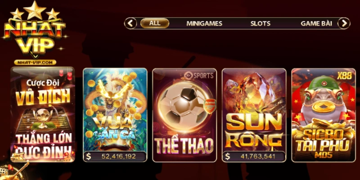Viewport: 360px width, 180px height.
Task: Select the ALL category tab
Action: pyautogui.click(x=155, y=23)
